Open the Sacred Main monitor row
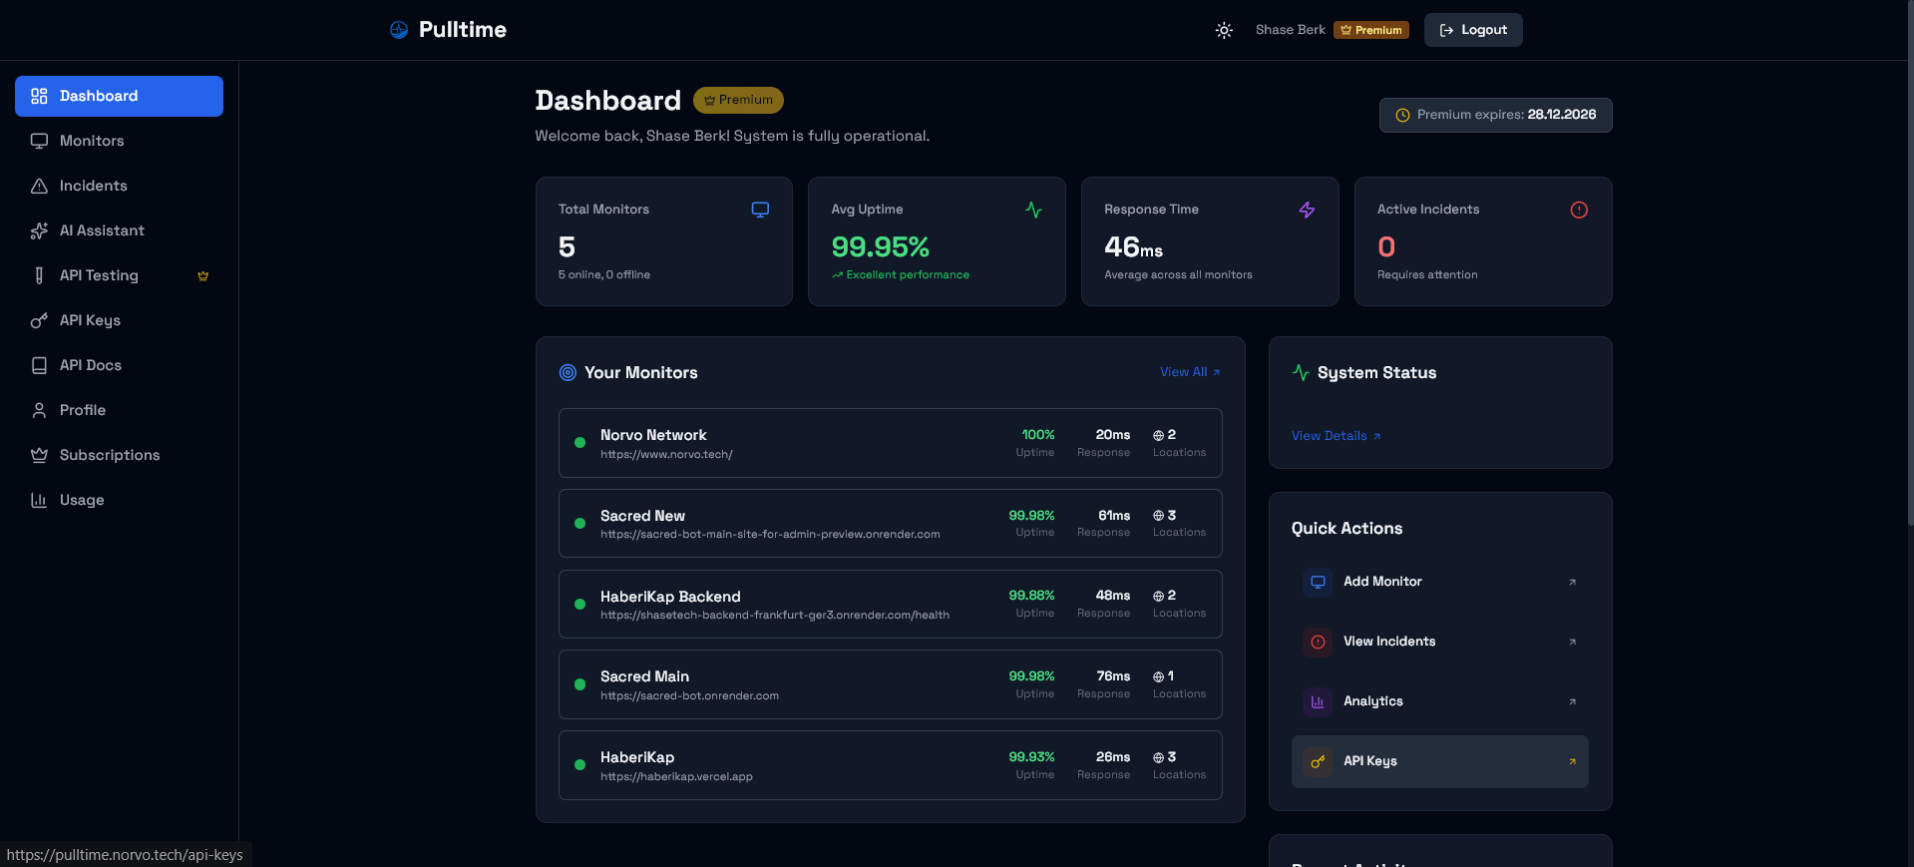Viewport: 1914px width, 867px height. (x=890, y=684)
